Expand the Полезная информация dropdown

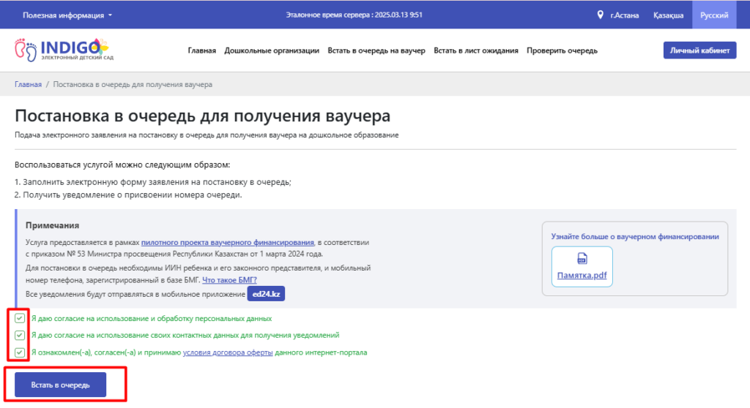point(67,15)
